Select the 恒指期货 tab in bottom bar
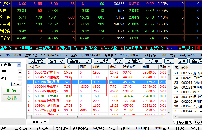Screen dimensions: 202x130 click(62, 128)
